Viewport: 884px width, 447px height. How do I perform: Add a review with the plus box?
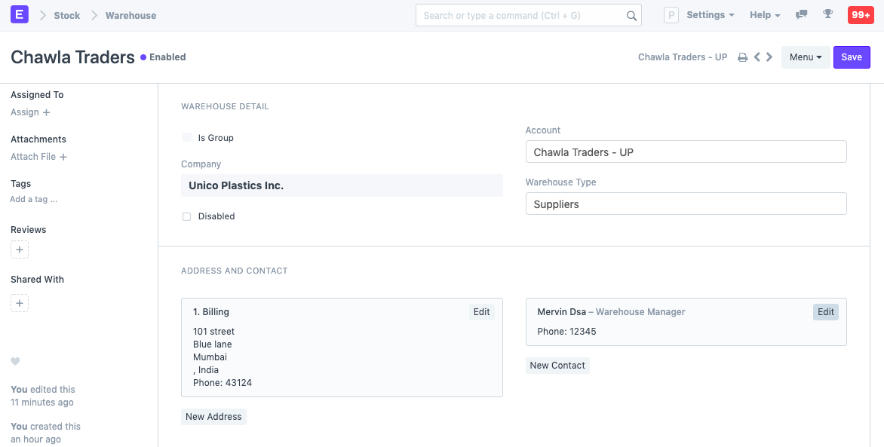(20, 250)
